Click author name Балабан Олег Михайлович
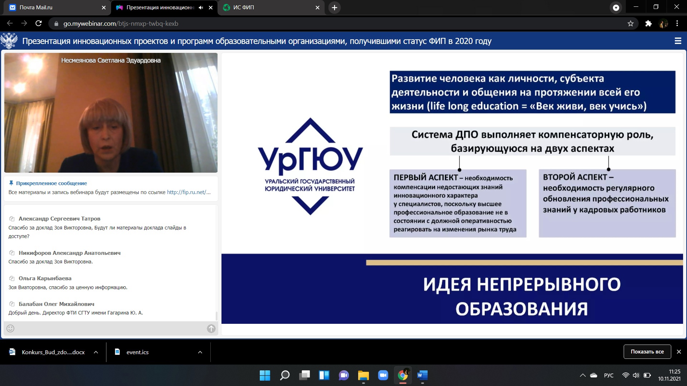The image size is (687, 386). click(57, 304)
